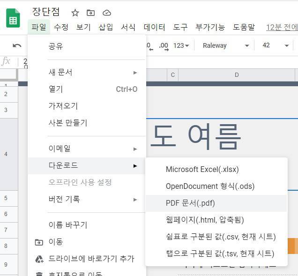Click the title cell containing 여름
The width and height of the screenshot is (298, 276).
click(222, 137)
